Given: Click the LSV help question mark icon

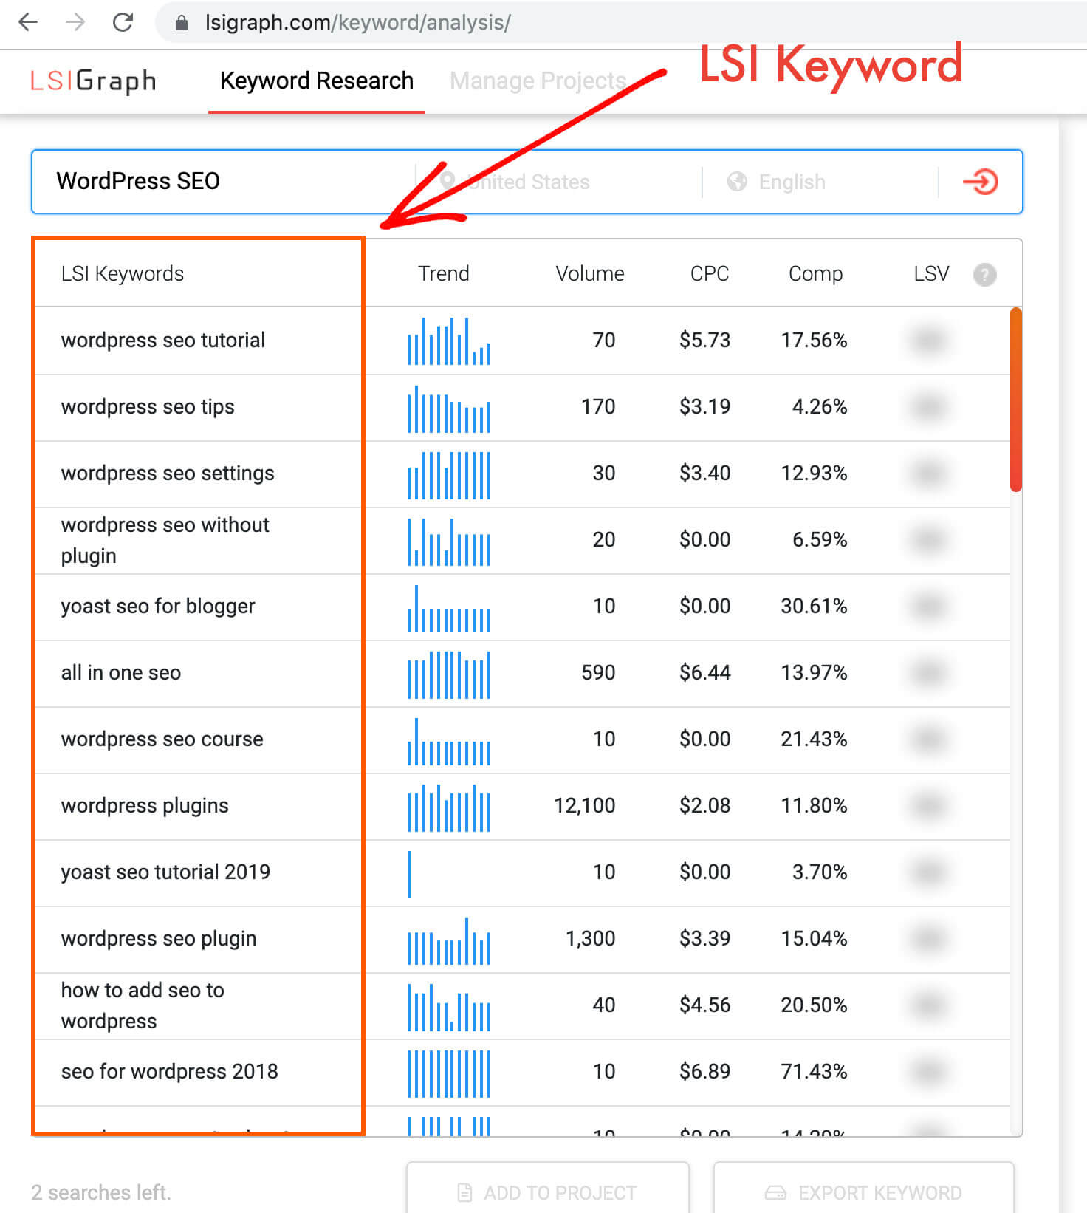Looking at the screenshot, I should coord(984,275).
